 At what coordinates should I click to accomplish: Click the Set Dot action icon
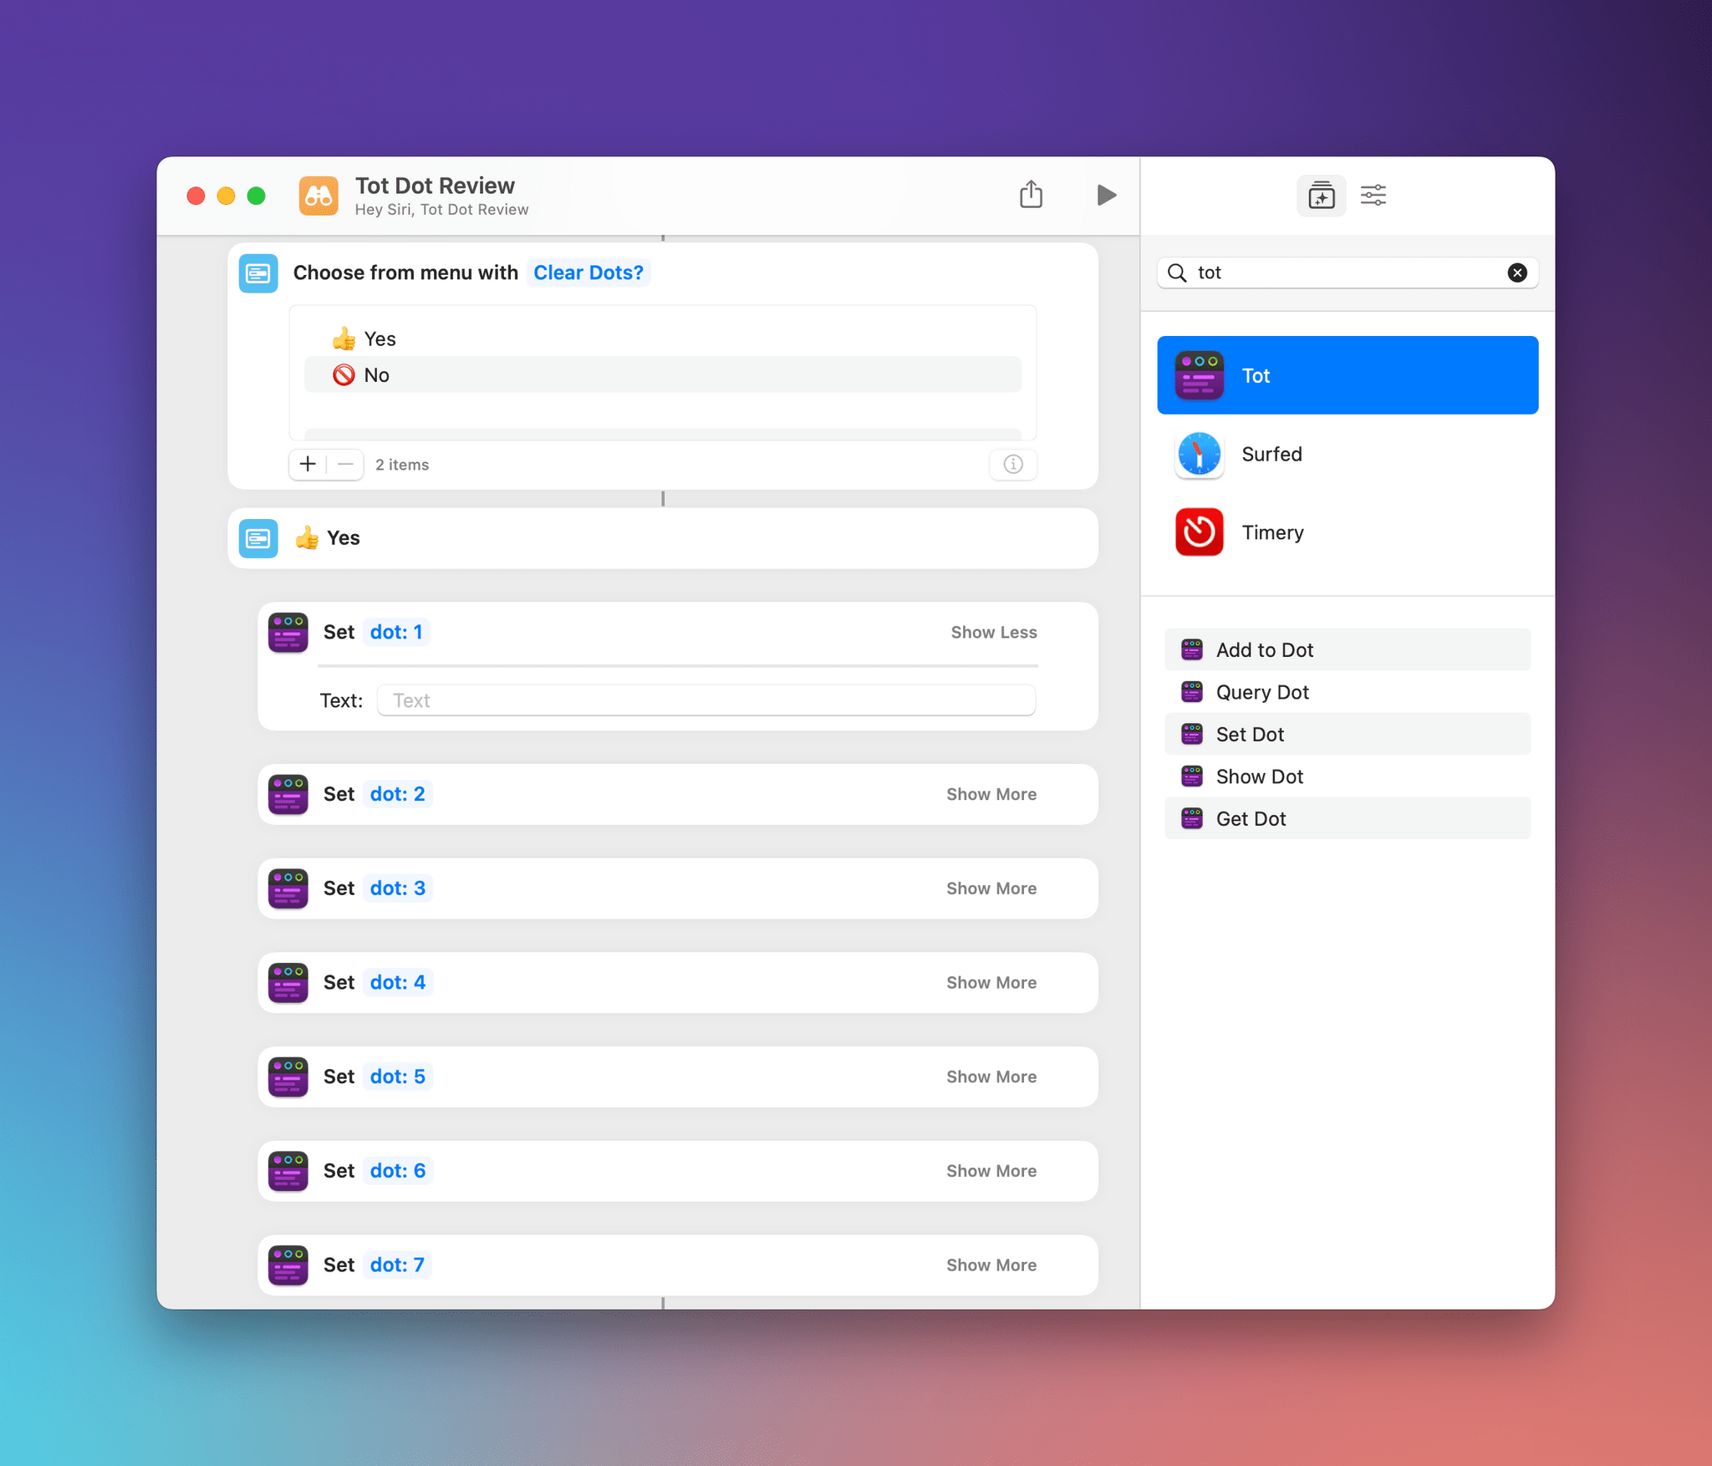tap(1193, 733)
